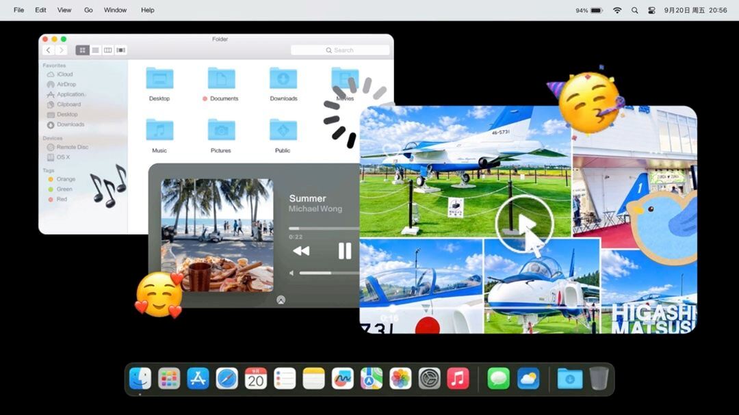Open Finder from the dock
The image size is (739, 415).
pyautogui.click(x=140, y=378)
